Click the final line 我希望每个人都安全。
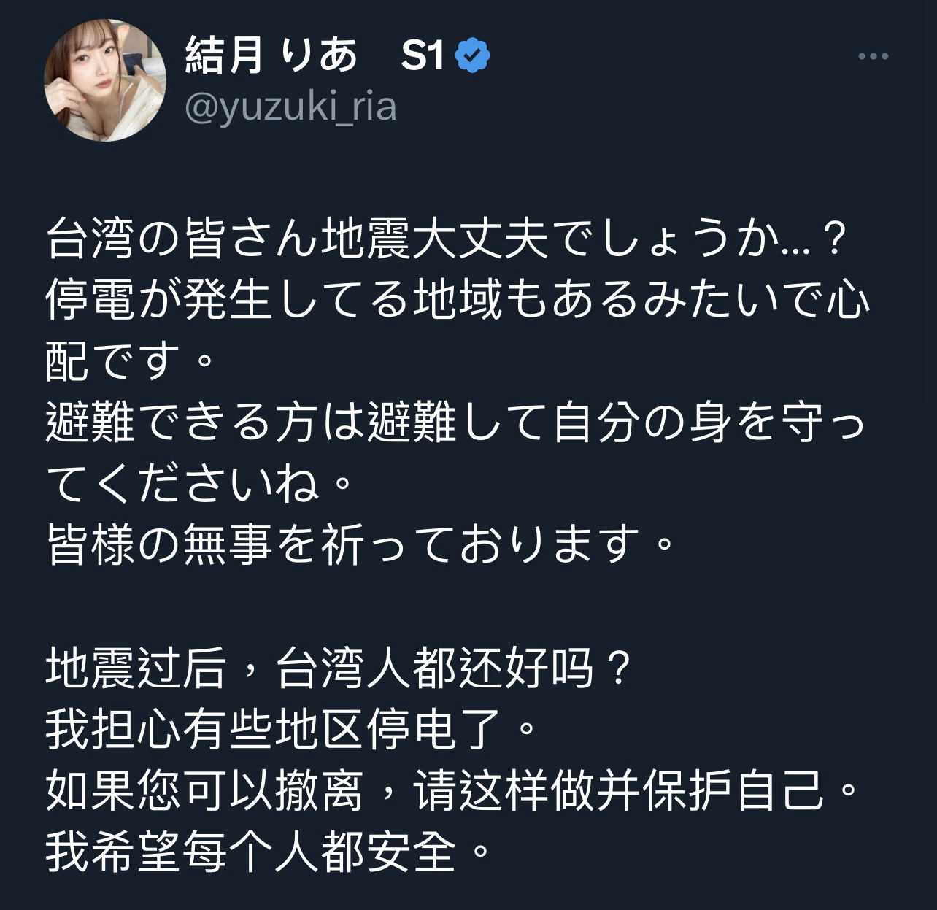The height and width of the screenshot is (910, 937). 269,851
